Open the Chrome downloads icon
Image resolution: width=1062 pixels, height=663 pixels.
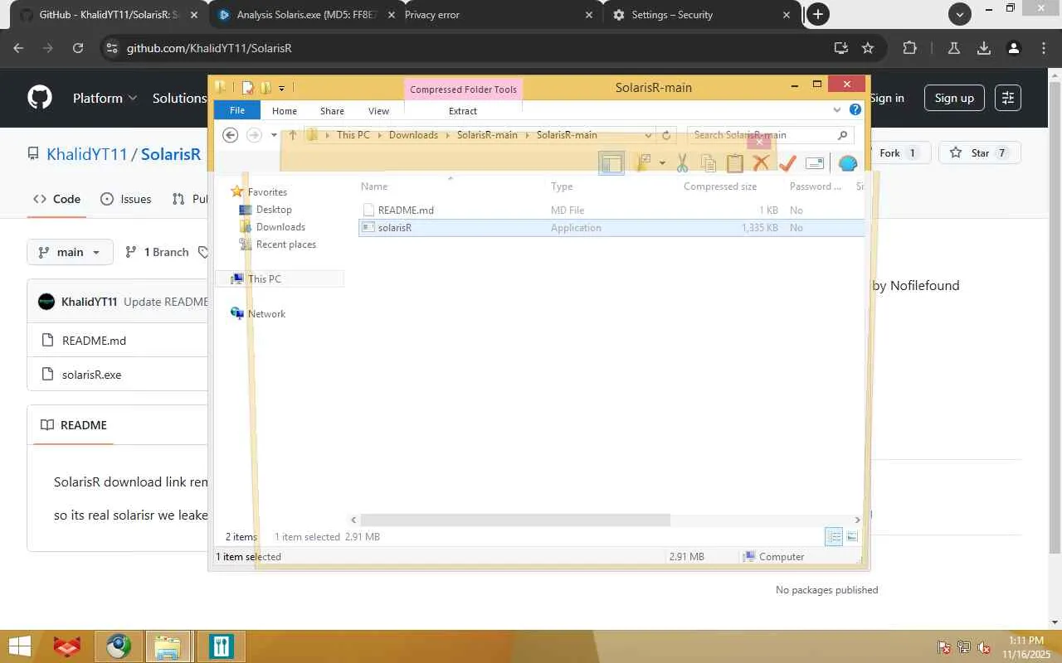(x=984, y=48)
